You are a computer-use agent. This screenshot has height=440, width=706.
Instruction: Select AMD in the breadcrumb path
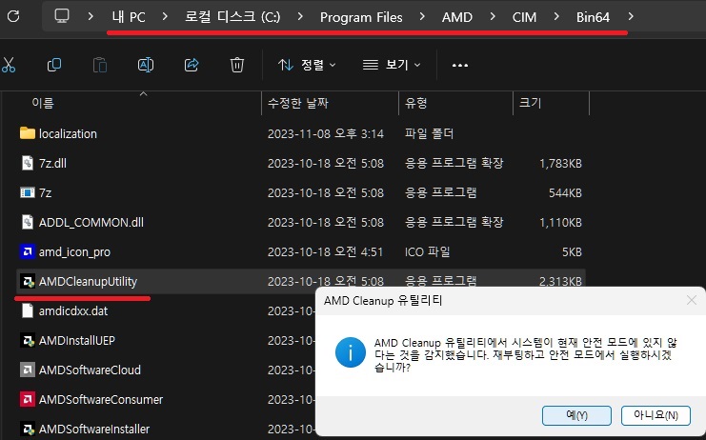(457, 17)
